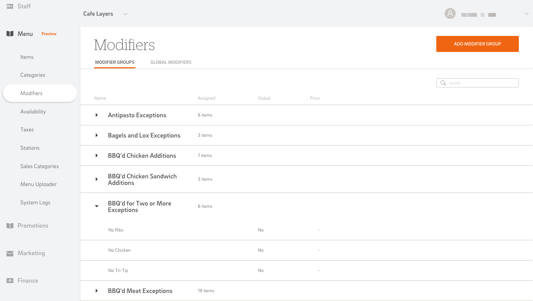Click the search magnifier icon
Screen dimensions: 533x301
coord(443,83)
